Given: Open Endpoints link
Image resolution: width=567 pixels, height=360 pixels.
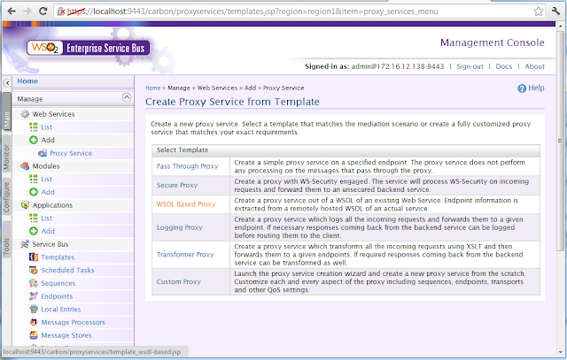Looking at the screenshot, I should pos(57,296).
